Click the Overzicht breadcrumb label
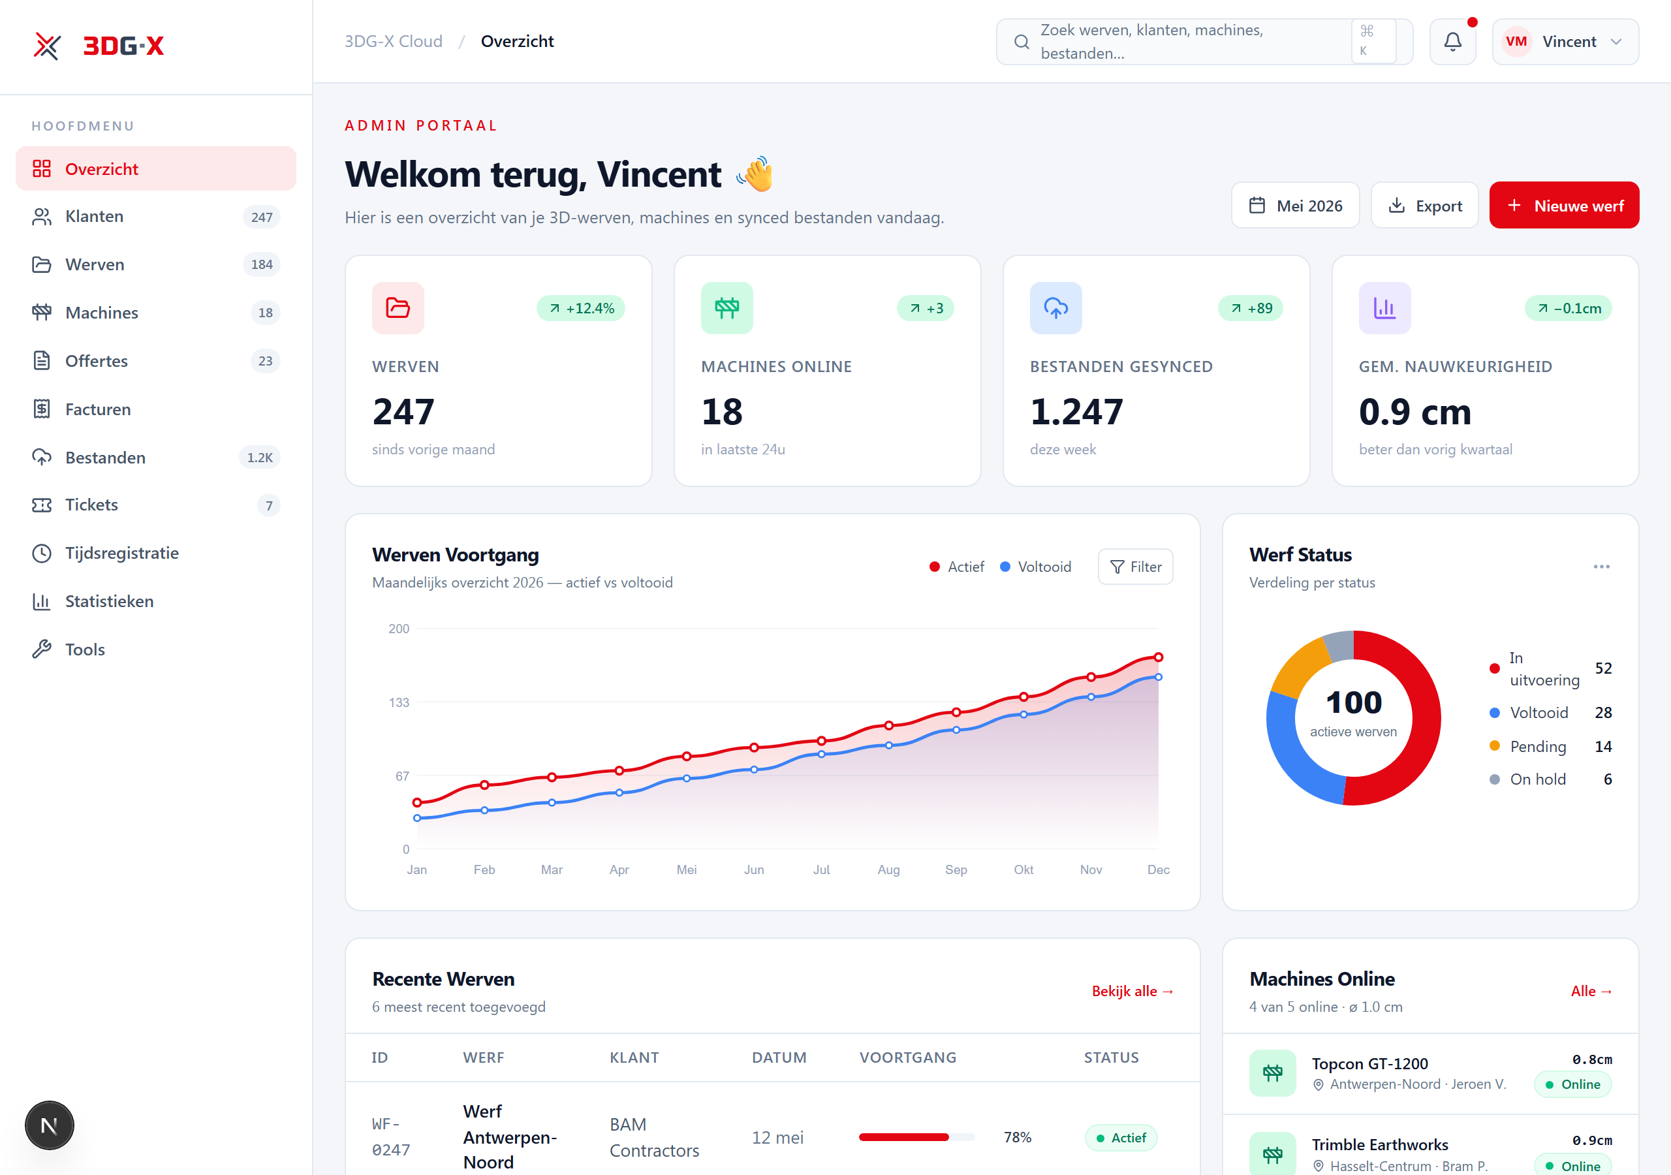This screenshot has height=1175, width=1671. [x=517, y=42]
